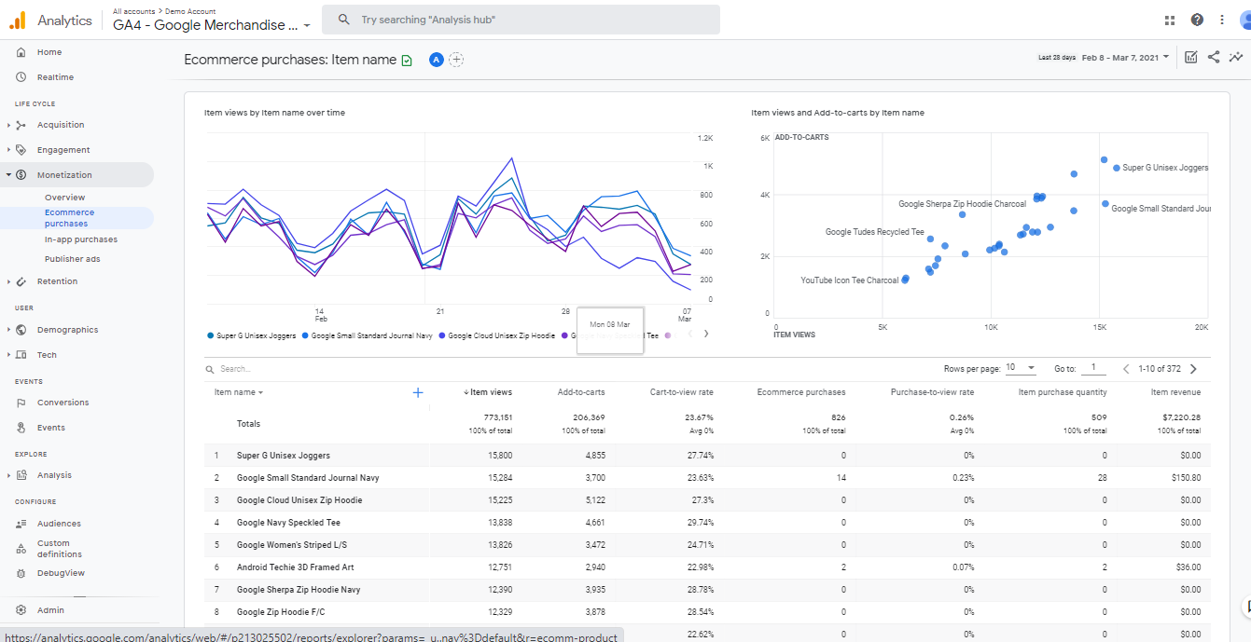This screenshot has height=642, width=1251.
Task: Open the Last 28 days date range selector
Action: pos(1117,57)
